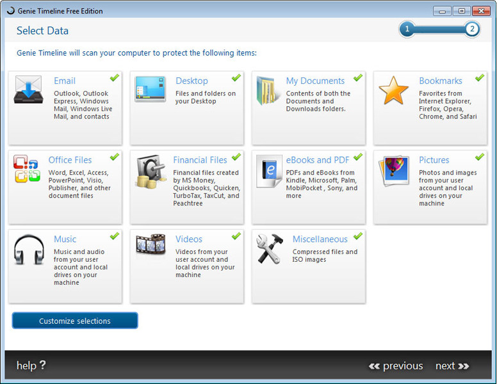Image resolution: width=497 pixels, height=384 pixels.
Task: Click the eBooks and PDF icon
Action: [x=269, y=172]
